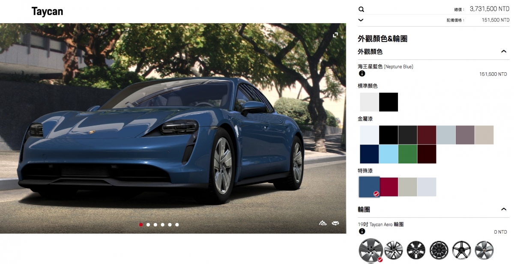Click the search magnifier icon
Viewport: 514px width, 264px height.
tap(361, 9)
